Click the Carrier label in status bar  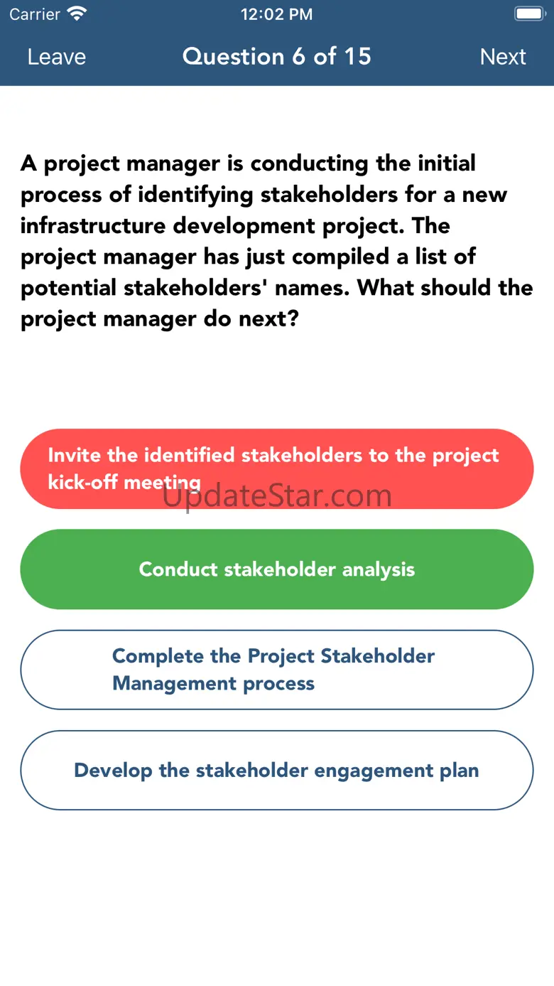click(x=35, y=14)
